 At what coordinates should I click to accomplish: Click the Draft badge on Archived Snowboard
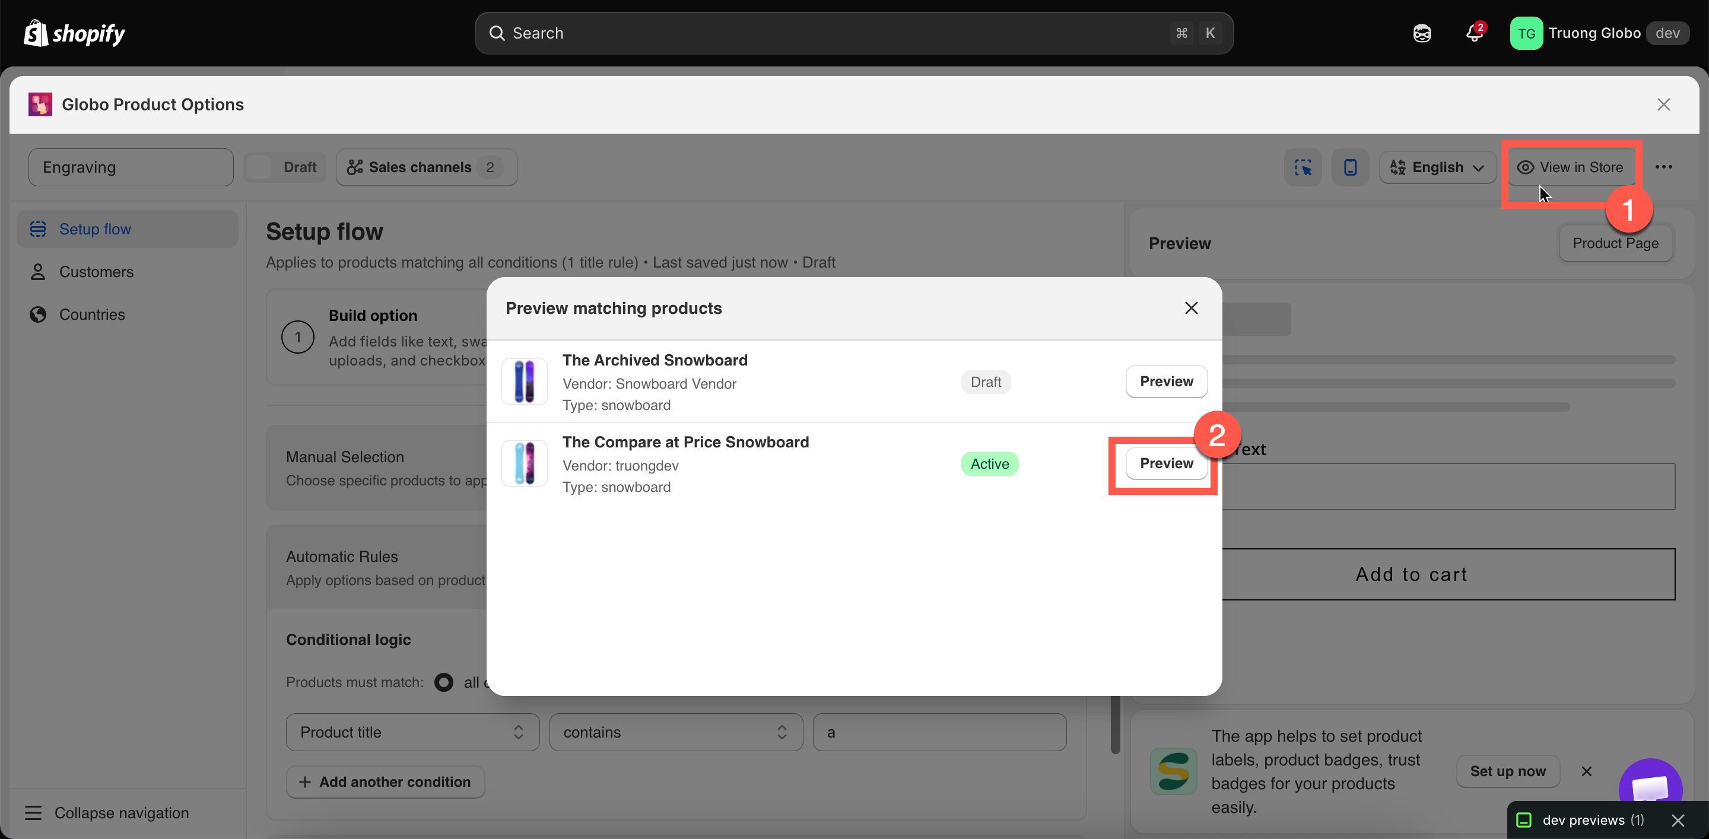point(986,382)
